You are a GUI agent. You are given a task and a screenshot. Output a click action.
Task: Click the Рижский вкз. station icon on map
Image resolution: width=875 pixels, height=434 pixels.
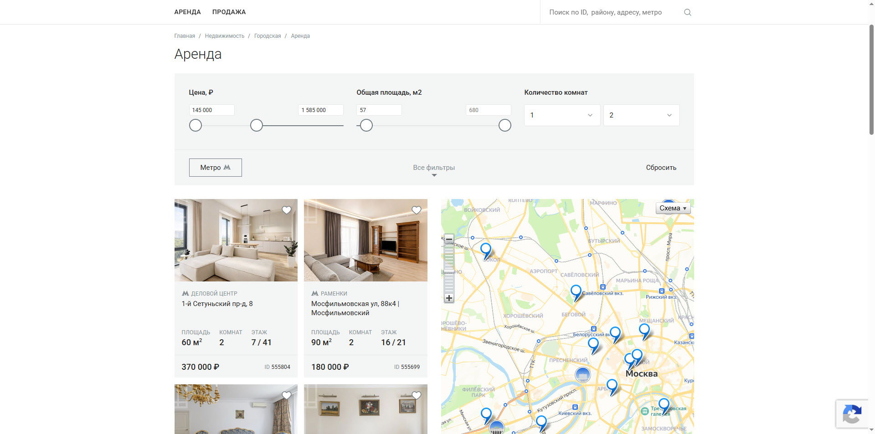pos(662,291)
